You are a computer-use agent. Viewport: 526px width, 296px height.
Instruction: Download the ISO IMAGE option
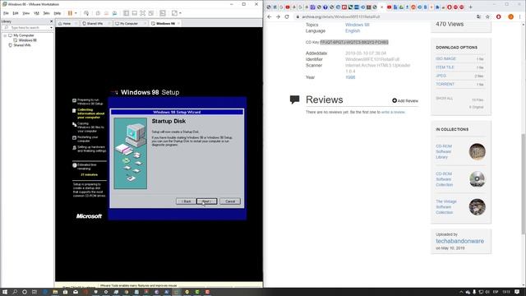(x=445, y=58)
